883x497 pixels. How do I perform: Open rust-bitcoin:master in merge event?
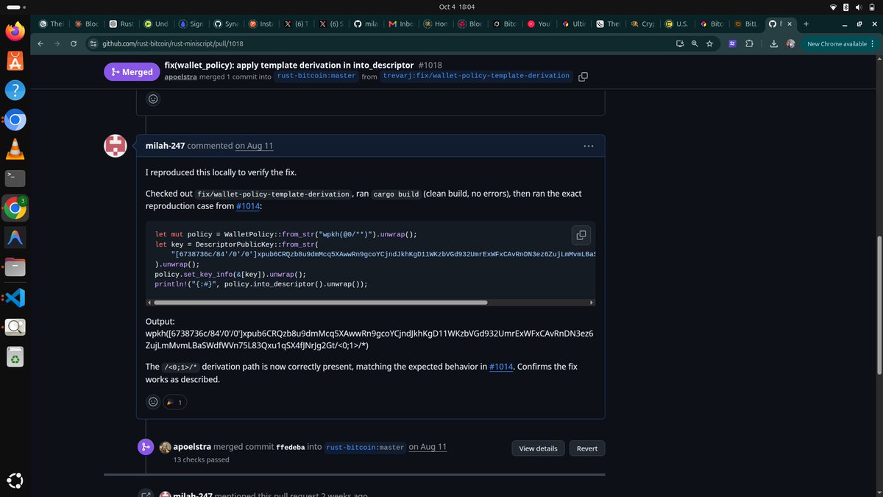point(366,447)
